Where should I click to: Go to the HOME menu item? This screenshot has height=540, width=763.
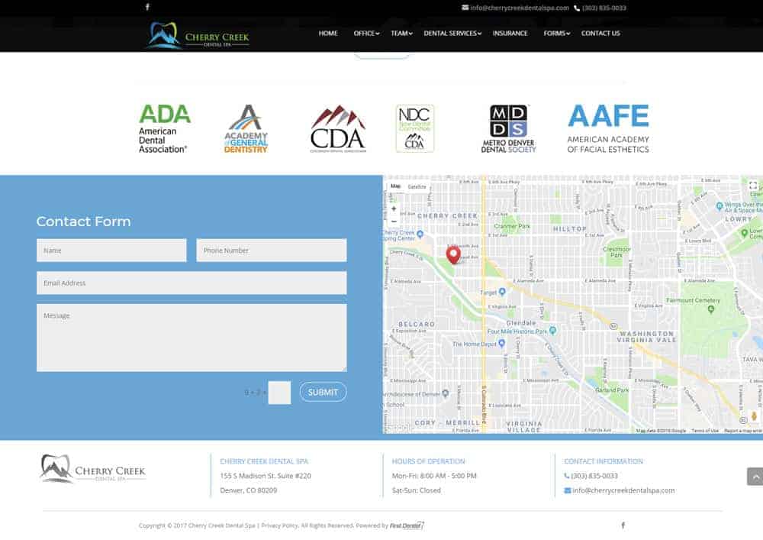click(328, 33)
